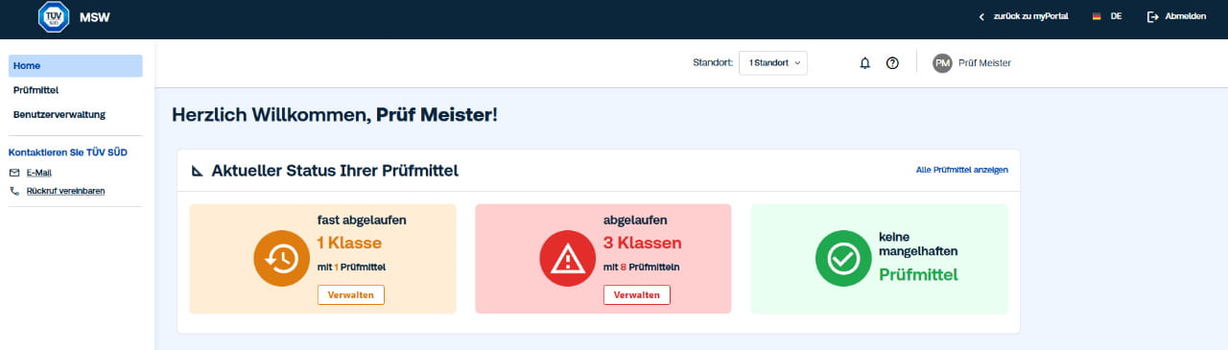Viewport: 1228px width, 350px height.
Task: Click Alle Prüfmittel anzeigen link
Action: pos(962,170)
